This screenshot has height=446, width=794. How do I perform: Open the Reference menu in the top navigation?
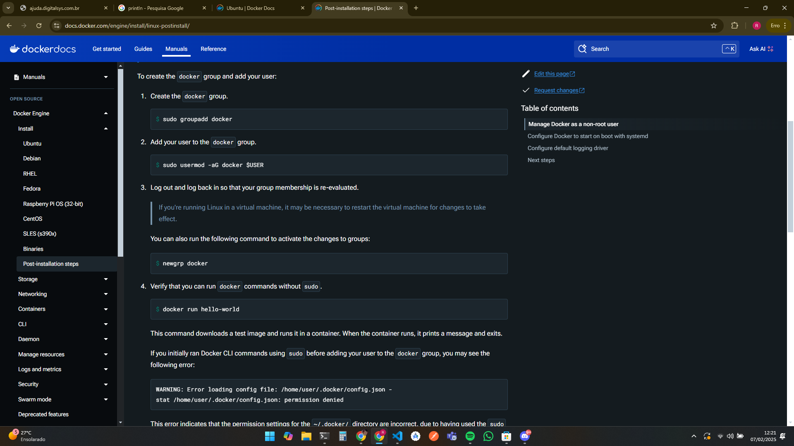pos(213,49)
